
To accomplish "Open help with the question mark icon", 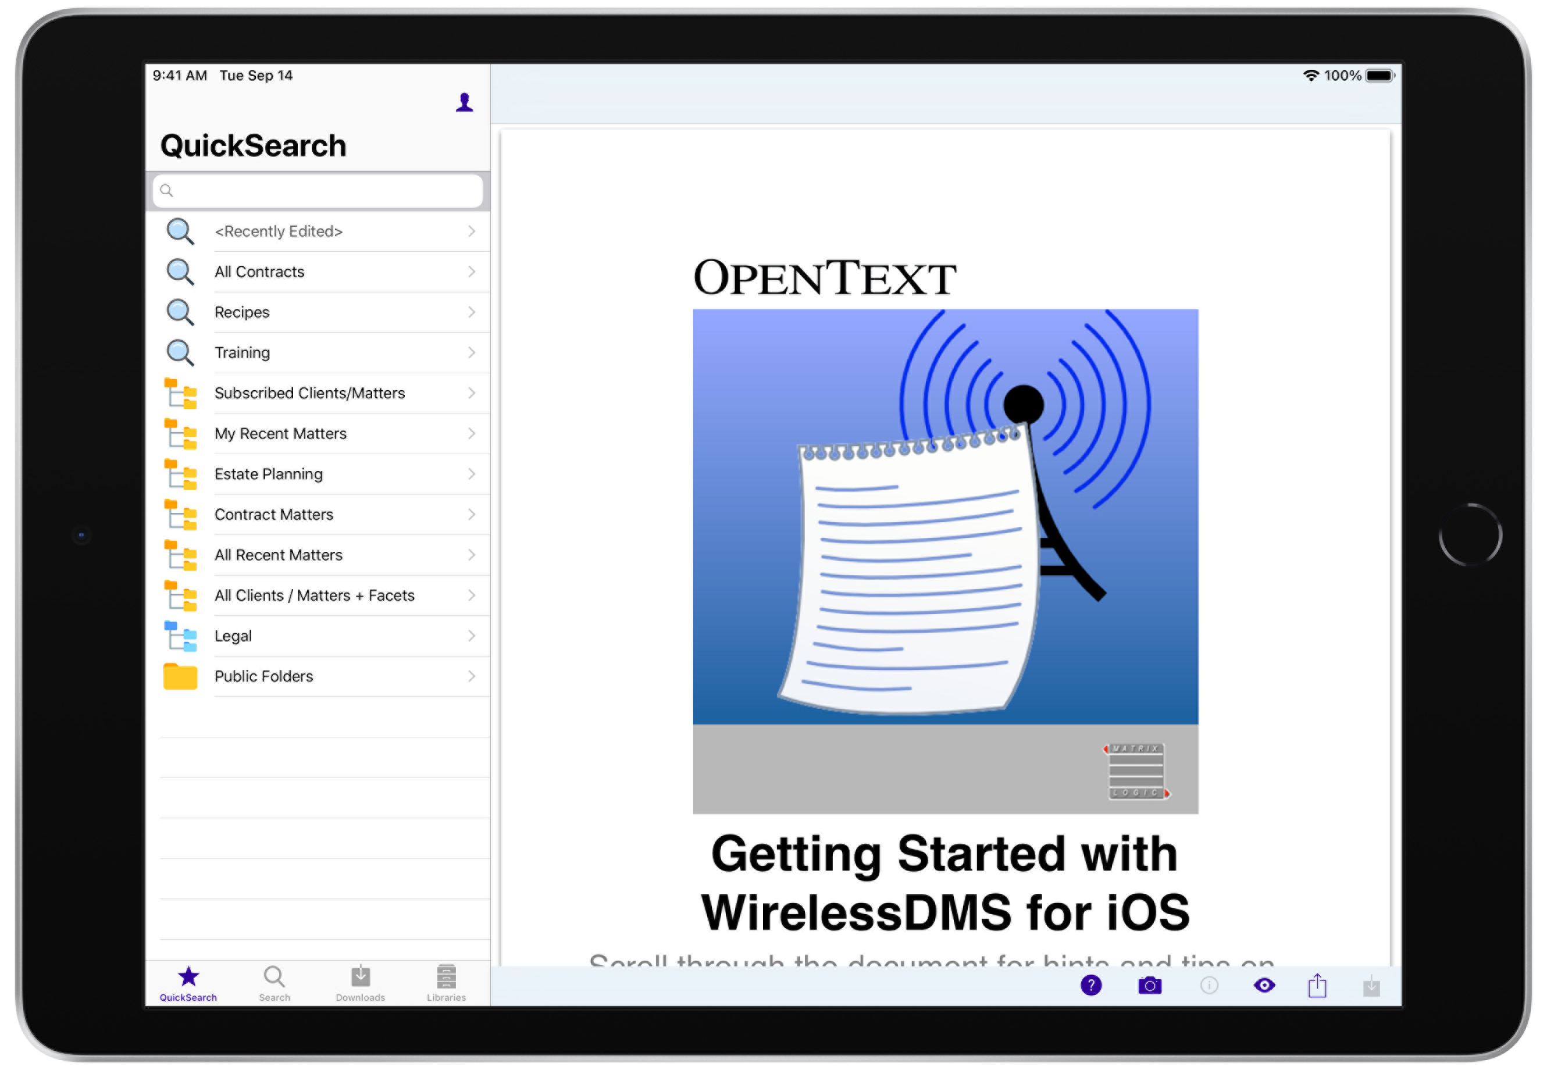I will pos(1092,986).
